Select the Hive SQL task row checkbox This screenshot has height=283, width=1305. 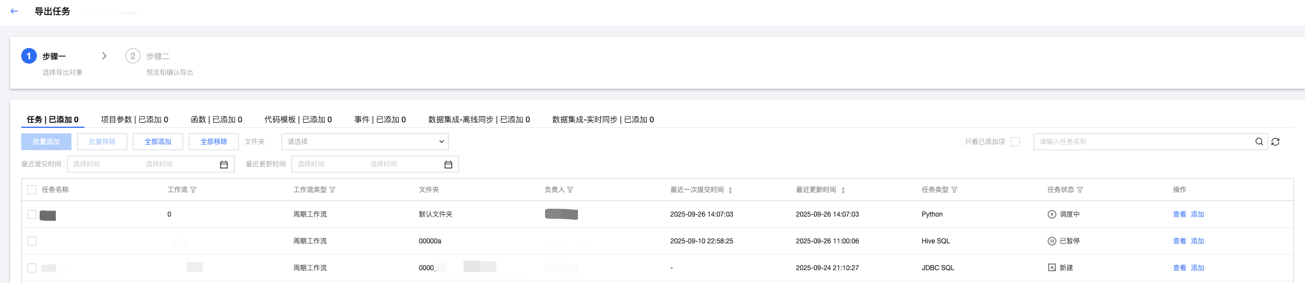coord(32,241)
